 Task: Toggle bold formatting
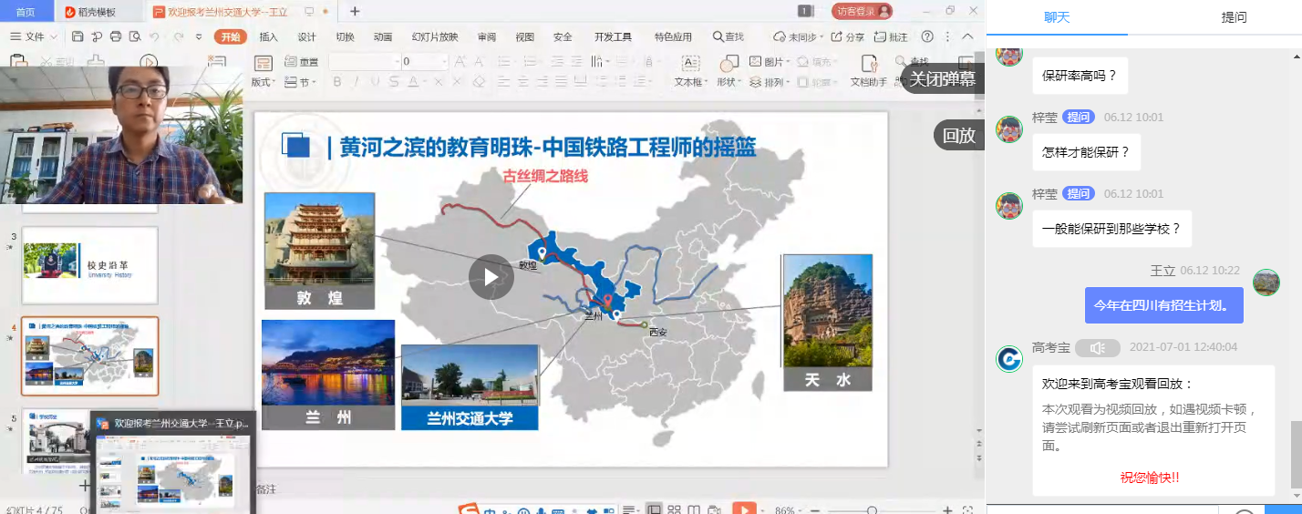coord(336,82)
